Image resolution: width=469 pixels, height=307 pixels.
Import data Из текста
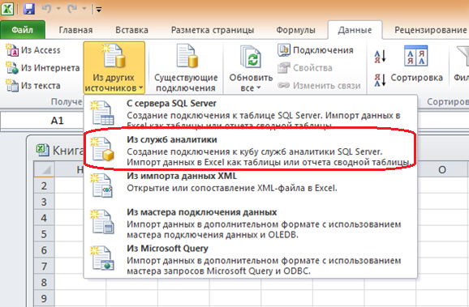tap(33, 86)
